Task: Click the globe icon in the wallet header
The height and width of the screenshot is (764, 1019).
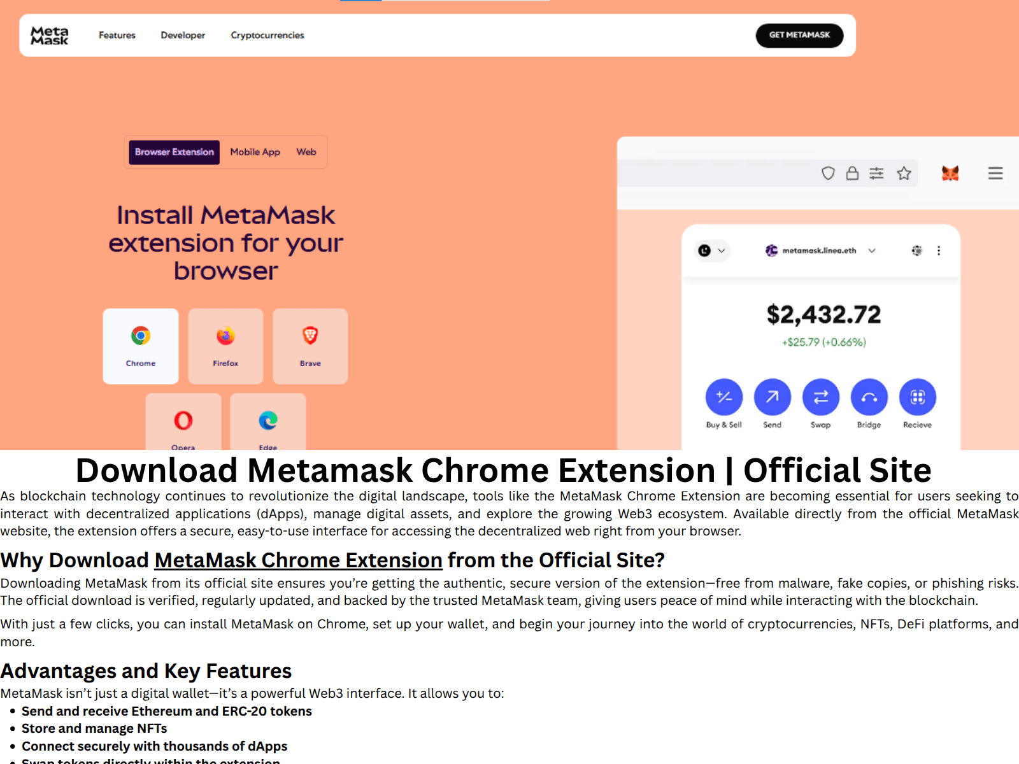Action: click(x=916, y=251)
